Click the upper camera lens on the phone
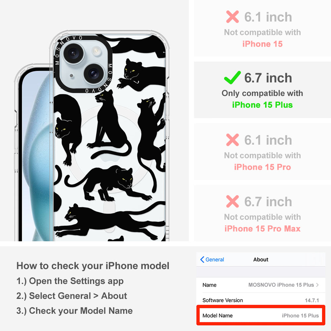The height and width of the screenshot is (331, 331). (73, 53)
